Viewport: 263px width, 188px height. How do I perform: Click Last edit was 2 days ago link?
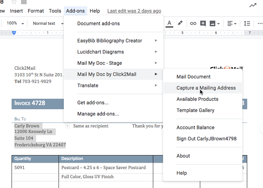pyautogui.click(x=134, y=11)
